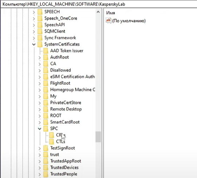Click the TrustedPeople folder icon
The width and height of the screenshot is (197, 178).
(46, 174)
